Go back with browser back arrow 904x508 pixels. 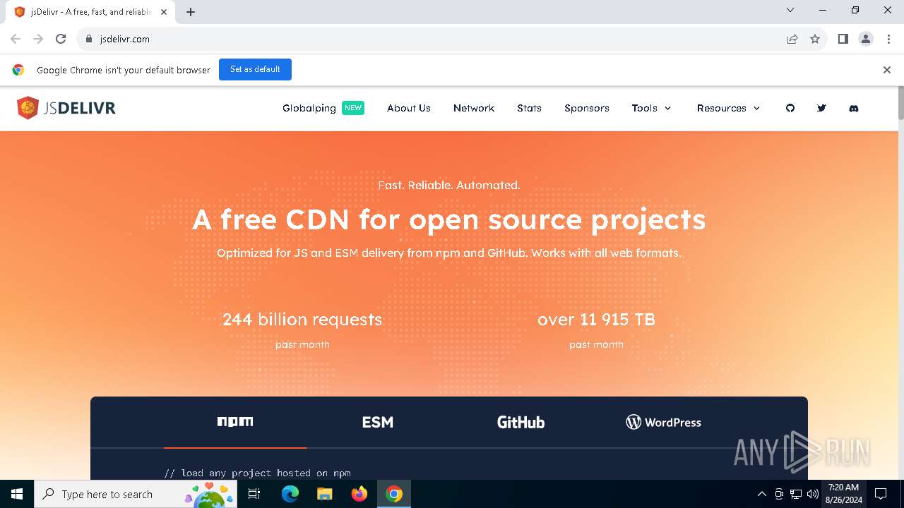[16, 39]
